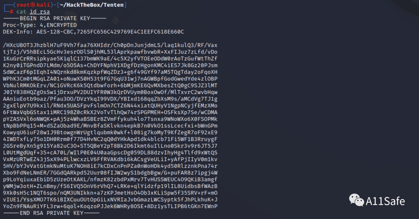
Task: Select the BEGIN RSA PRIVATE KEY header line
Action: pyautogui.click(x=55, y=18)
